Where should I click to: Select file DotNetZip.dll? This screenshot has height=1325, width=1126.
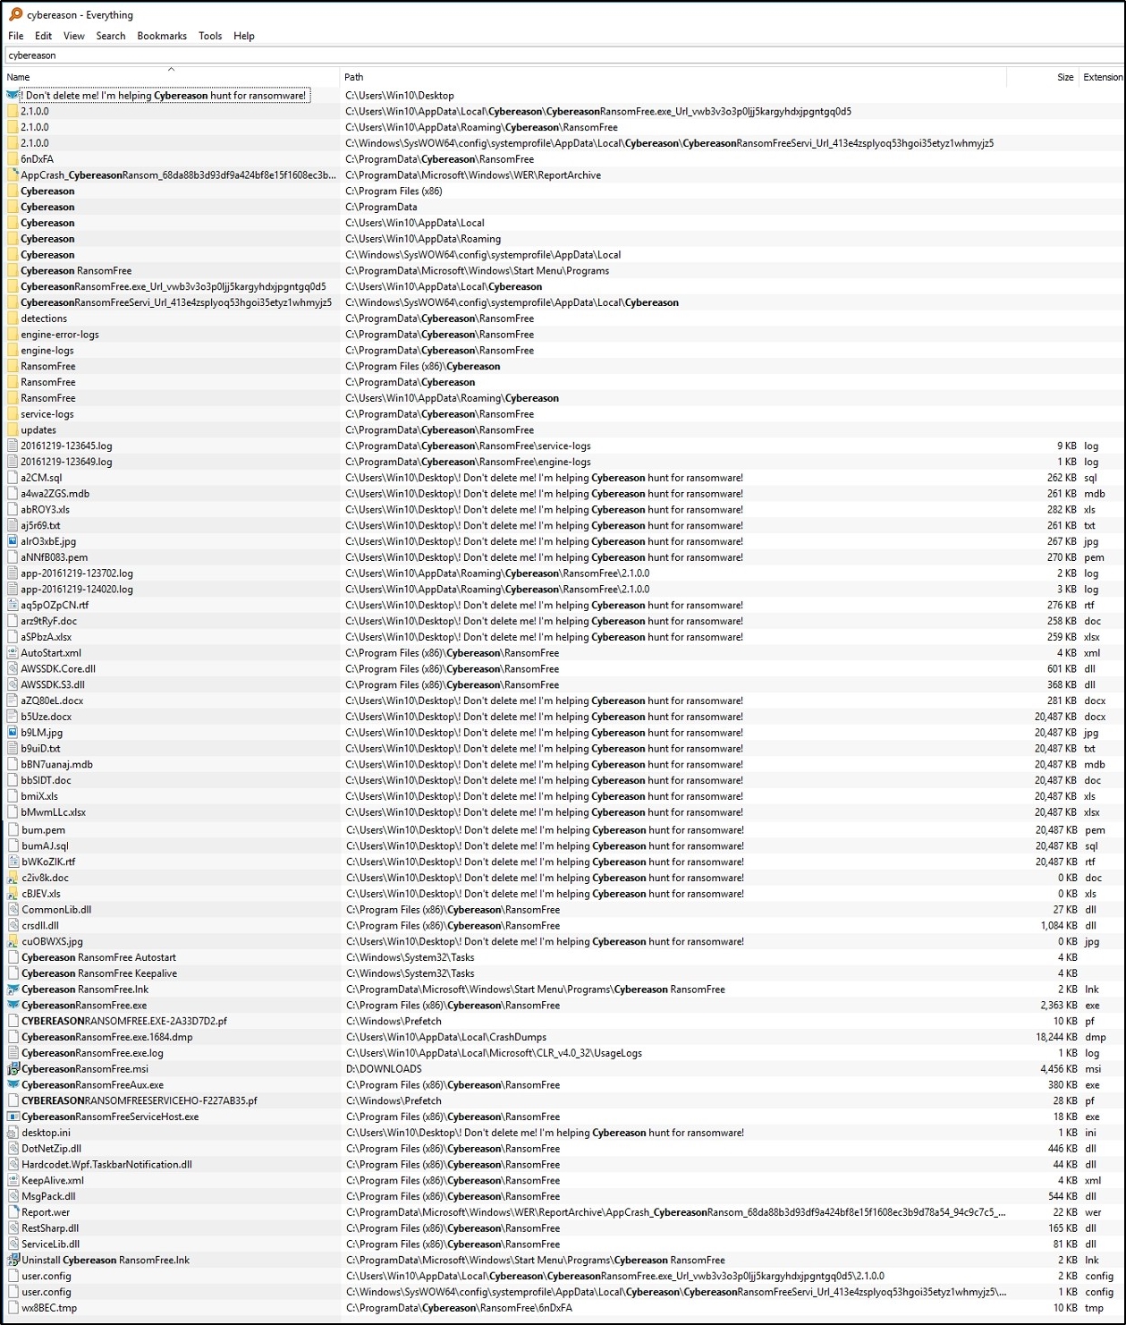point(52,1149)
